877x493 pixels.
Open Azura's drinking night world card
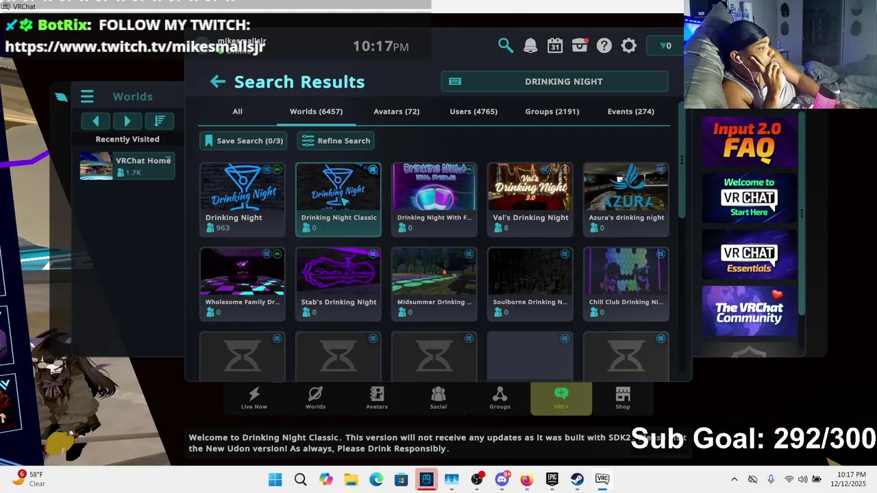[x=626, y=199]
